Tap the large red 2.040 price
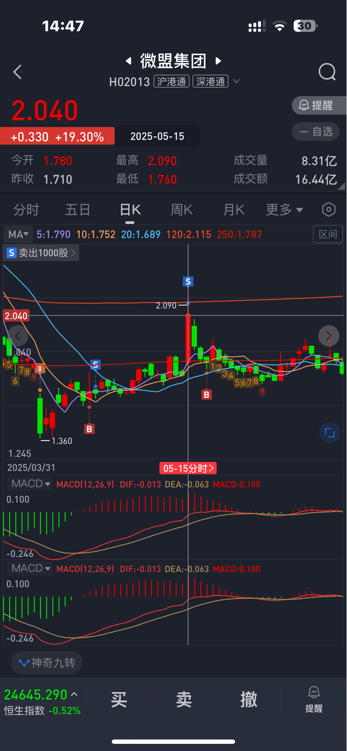The height and width of the screenshot is (751, 347). coord(45,111)
